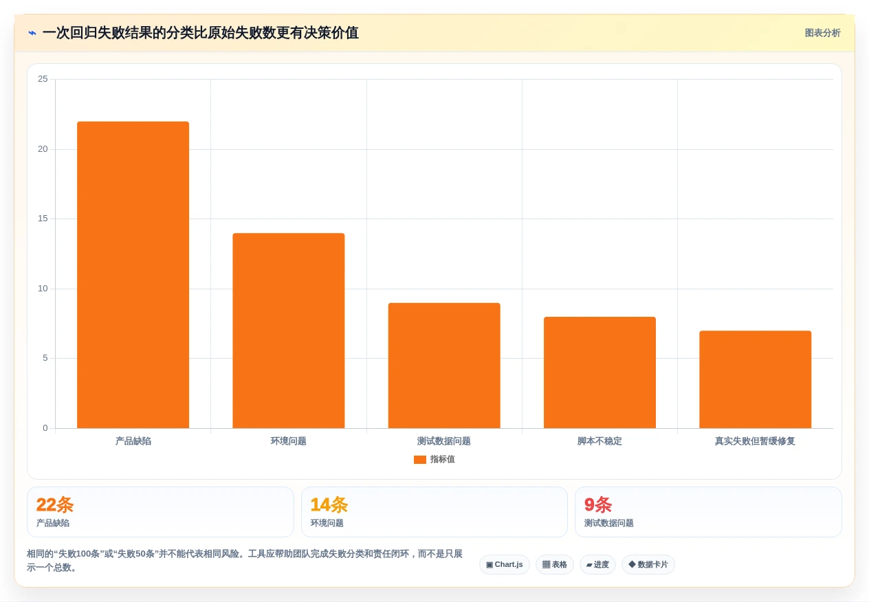
Task: Click the 脚本不稳定 x-axis label
Action: pyautogui.click(x=599, y=441)
